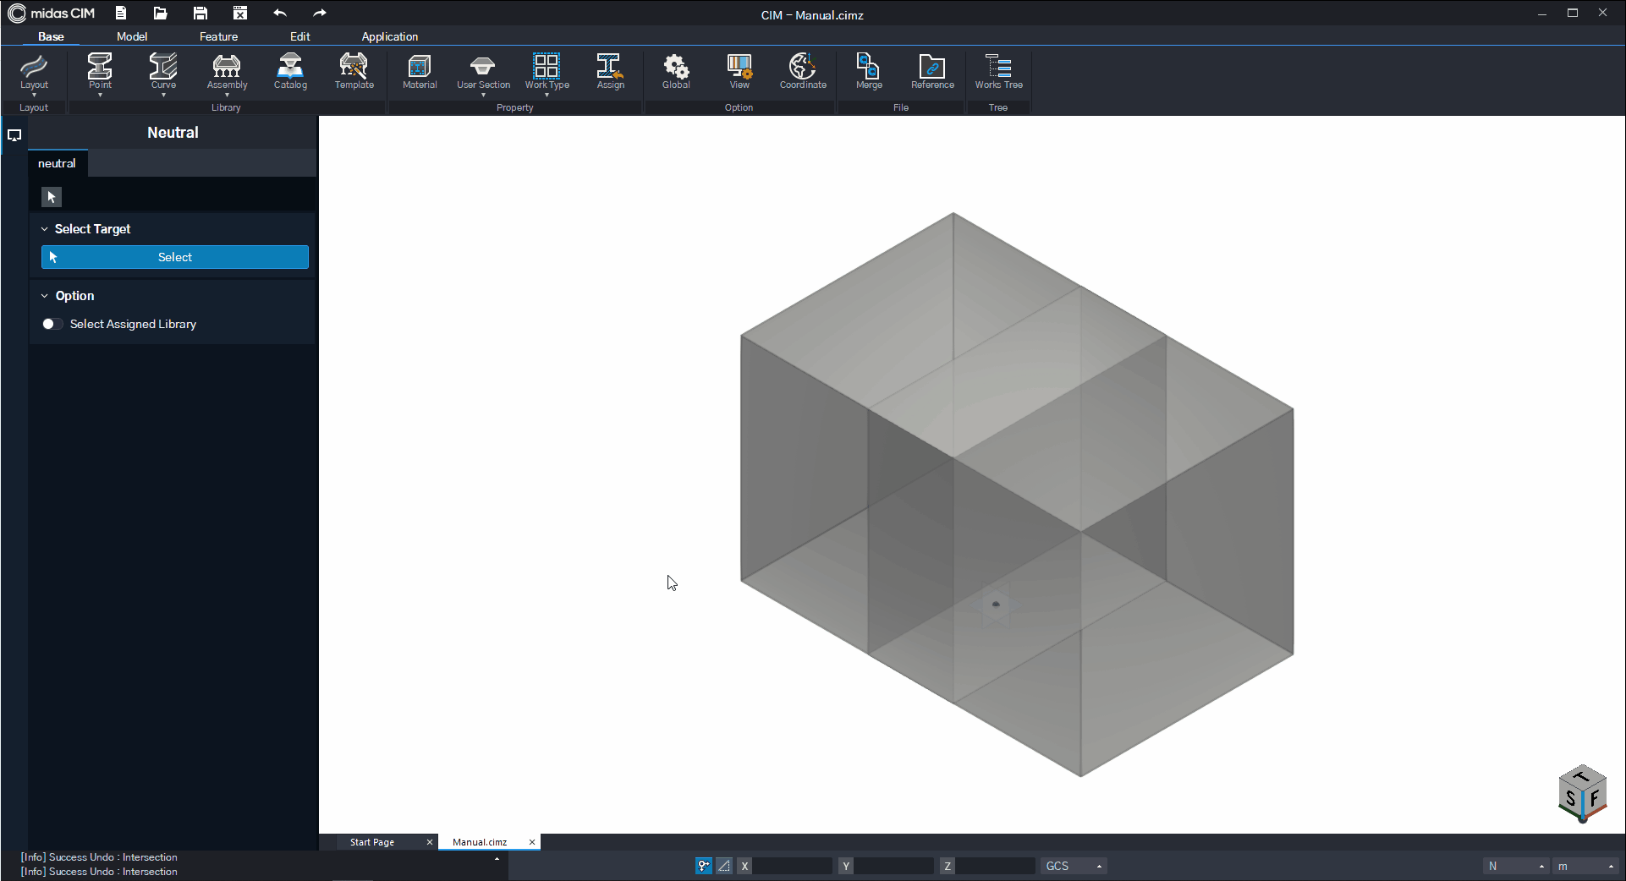
Task: Open the Point tool dropdown arrow
Action: click(100, 95)
